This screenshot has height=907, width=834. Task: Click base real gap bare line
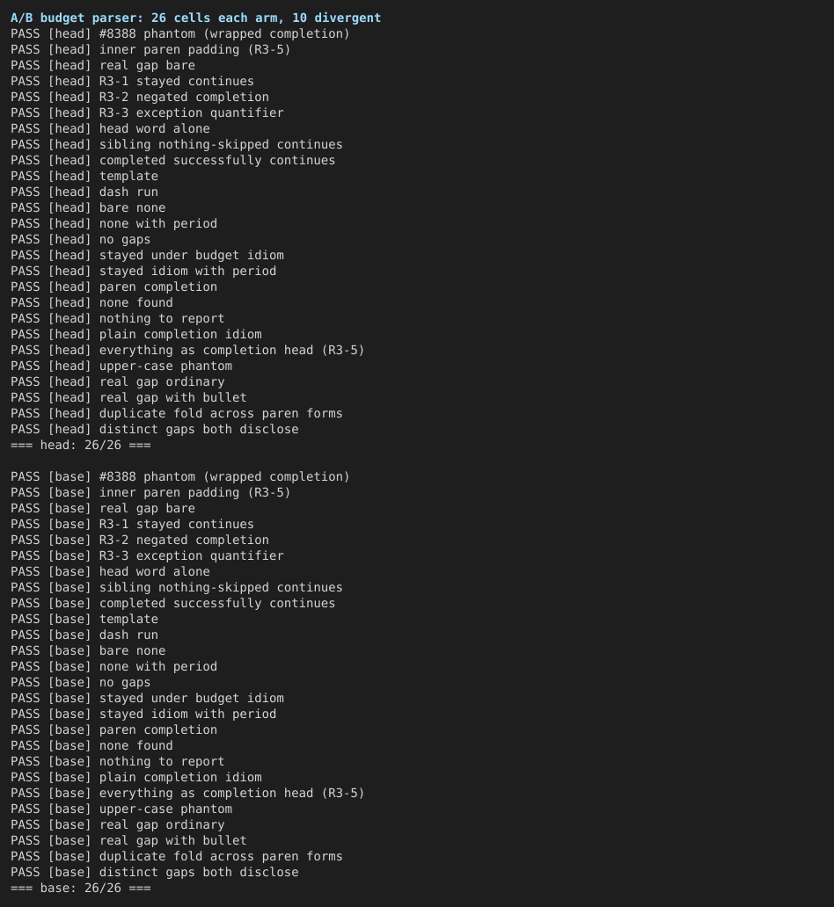(x=103, y=509)
